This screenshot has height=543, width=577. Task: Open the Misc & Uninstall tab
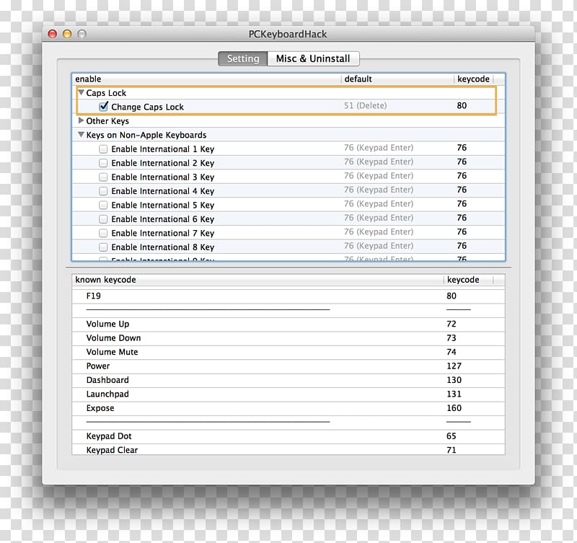313,58
